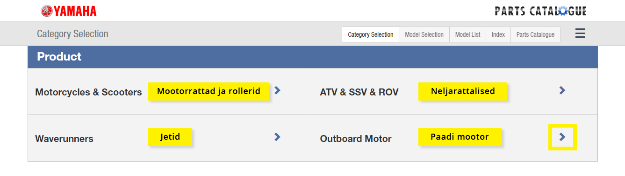
Task: Switch to the Category Selection tab
Action: coord(370,34)
